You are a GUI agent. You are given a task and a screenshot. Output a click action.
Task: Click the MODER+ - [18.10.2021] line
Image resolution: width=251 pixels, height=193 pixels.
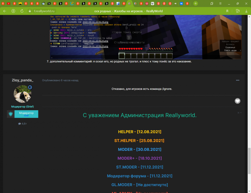140,158
